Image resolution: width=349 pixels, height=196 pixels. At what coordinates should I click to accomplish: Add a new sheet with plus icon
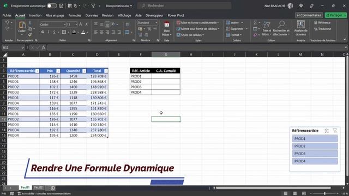click(53, 188)
